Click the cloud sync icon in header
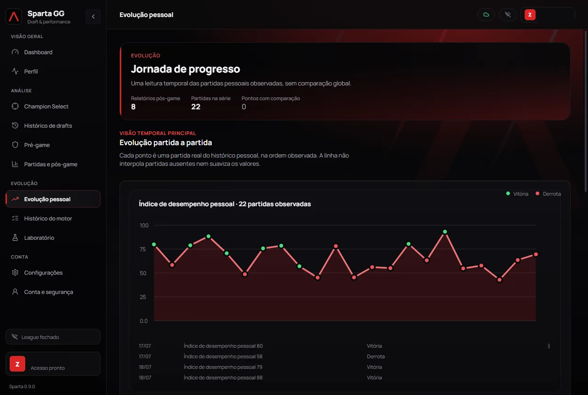This screenshot has height=395, width=588. [x=486, y=15]
